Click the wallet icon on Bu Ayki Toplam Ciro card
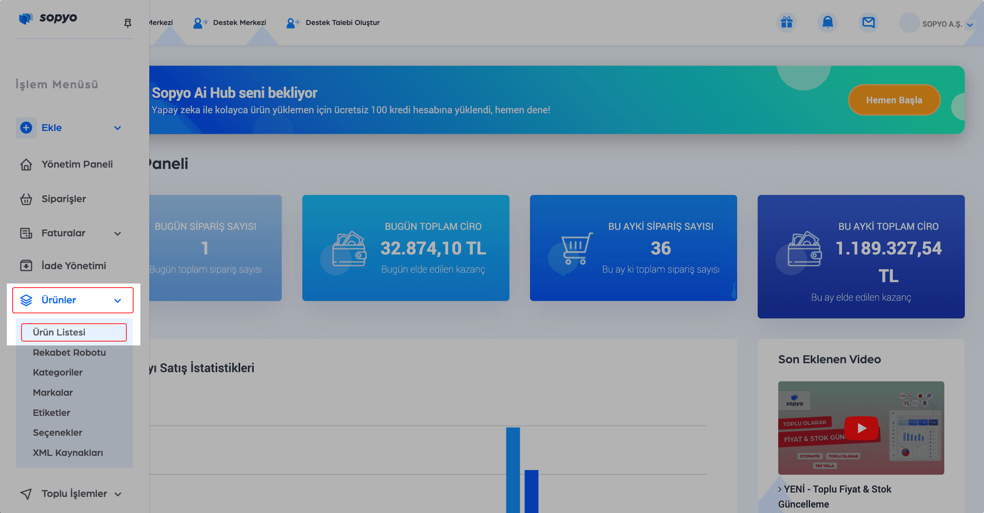Image resolution: width=984 pixels, height=513 pixels. click(804, 249)
